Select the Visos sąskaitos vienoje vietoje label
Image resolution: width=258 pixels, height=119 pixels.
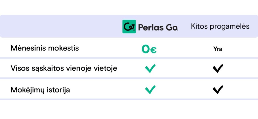point(64,68)
